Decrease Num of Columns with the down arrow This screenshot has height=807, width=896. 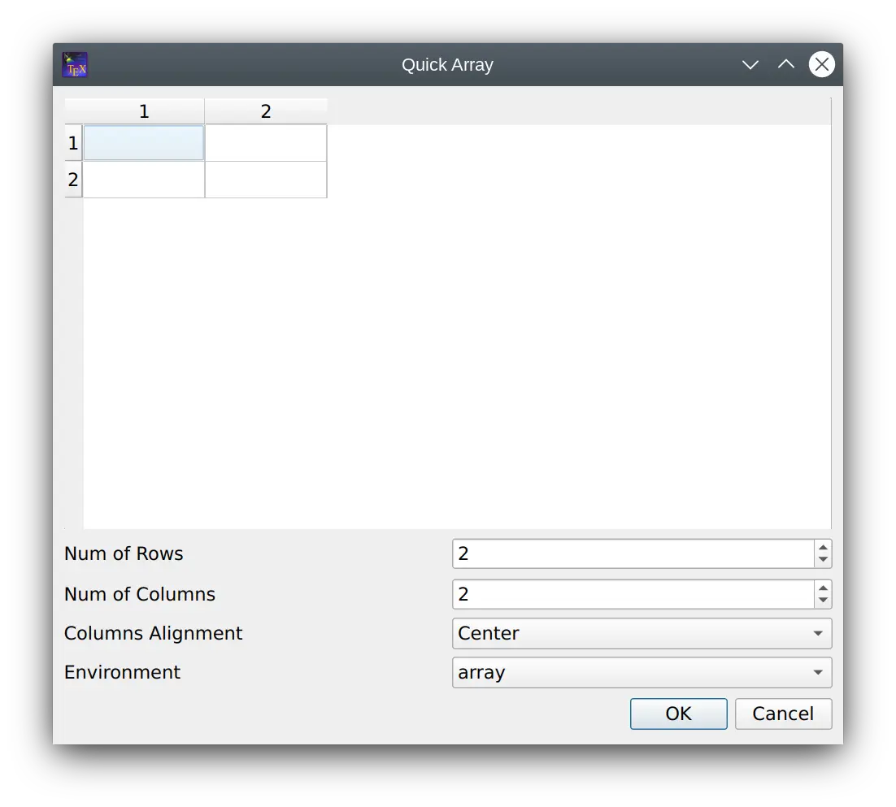pos(824,600)
